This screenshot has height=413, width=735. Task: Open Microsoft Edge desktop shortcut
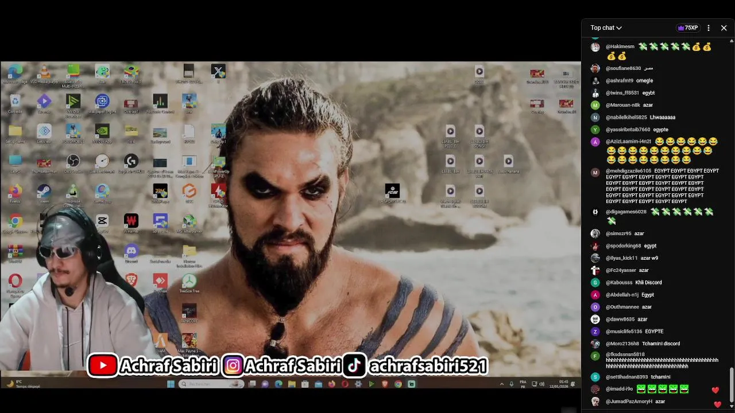[x=15, y=74]
